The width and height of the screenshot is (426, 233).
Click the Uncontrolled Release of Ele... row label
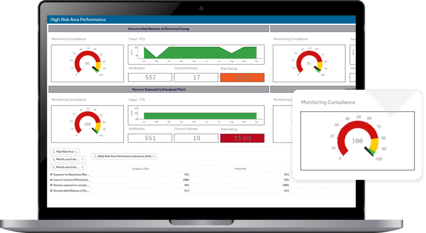pyautogui.click(x=71, y=190)
